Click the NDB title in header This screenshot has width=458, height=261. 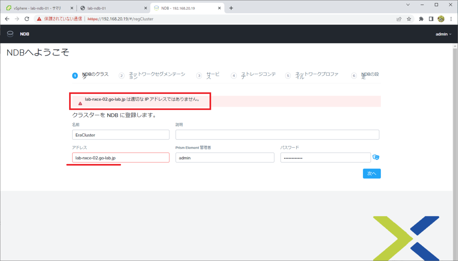25,34
